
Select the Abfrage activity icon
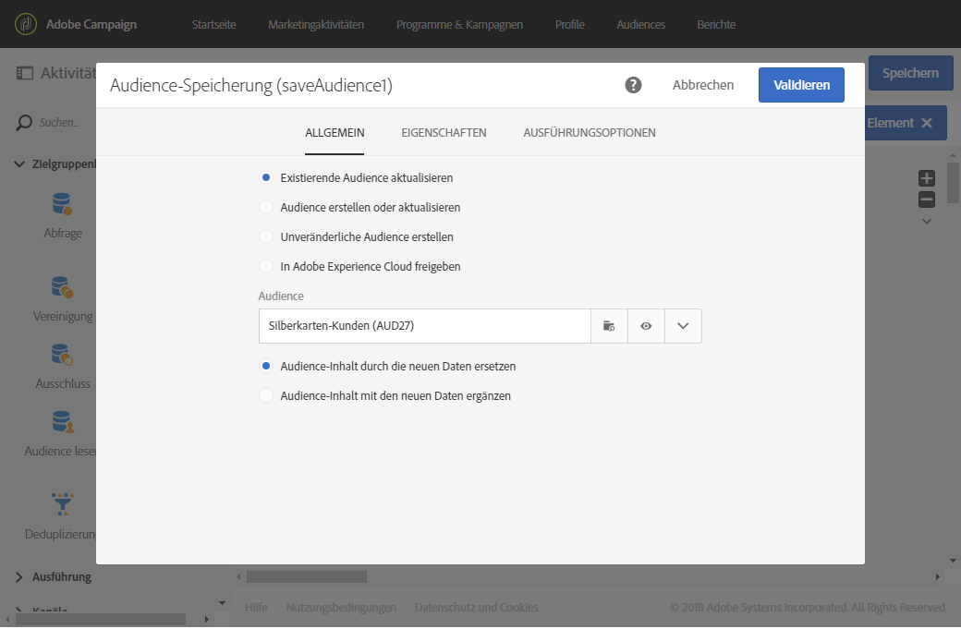(62, 204)
